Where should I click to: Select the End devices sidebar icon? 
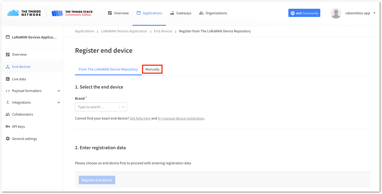pyautogui.click(x=8, y=67)
